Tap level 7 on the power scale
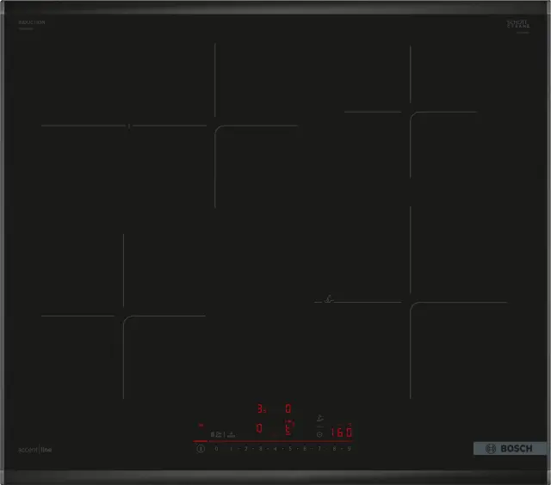Viewport: 551px width, 485px height. click(319, 449)
